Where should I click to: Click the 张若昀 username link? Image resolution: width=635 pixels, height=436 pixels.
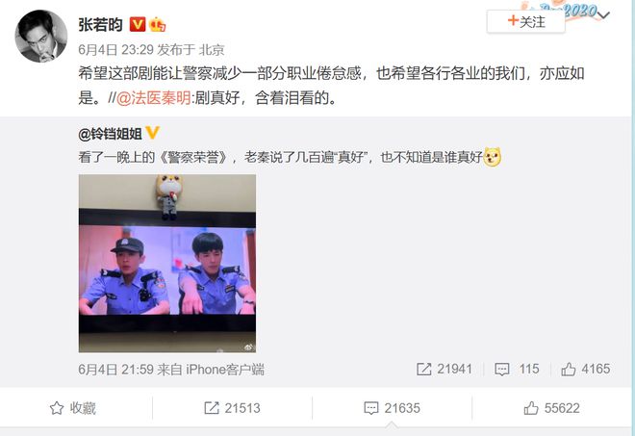100,25
